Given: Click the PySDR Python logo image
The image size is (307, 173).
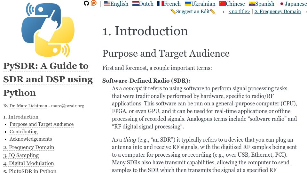Looking at the screenshot, I should pyautogui.click(x=48, y=30).
